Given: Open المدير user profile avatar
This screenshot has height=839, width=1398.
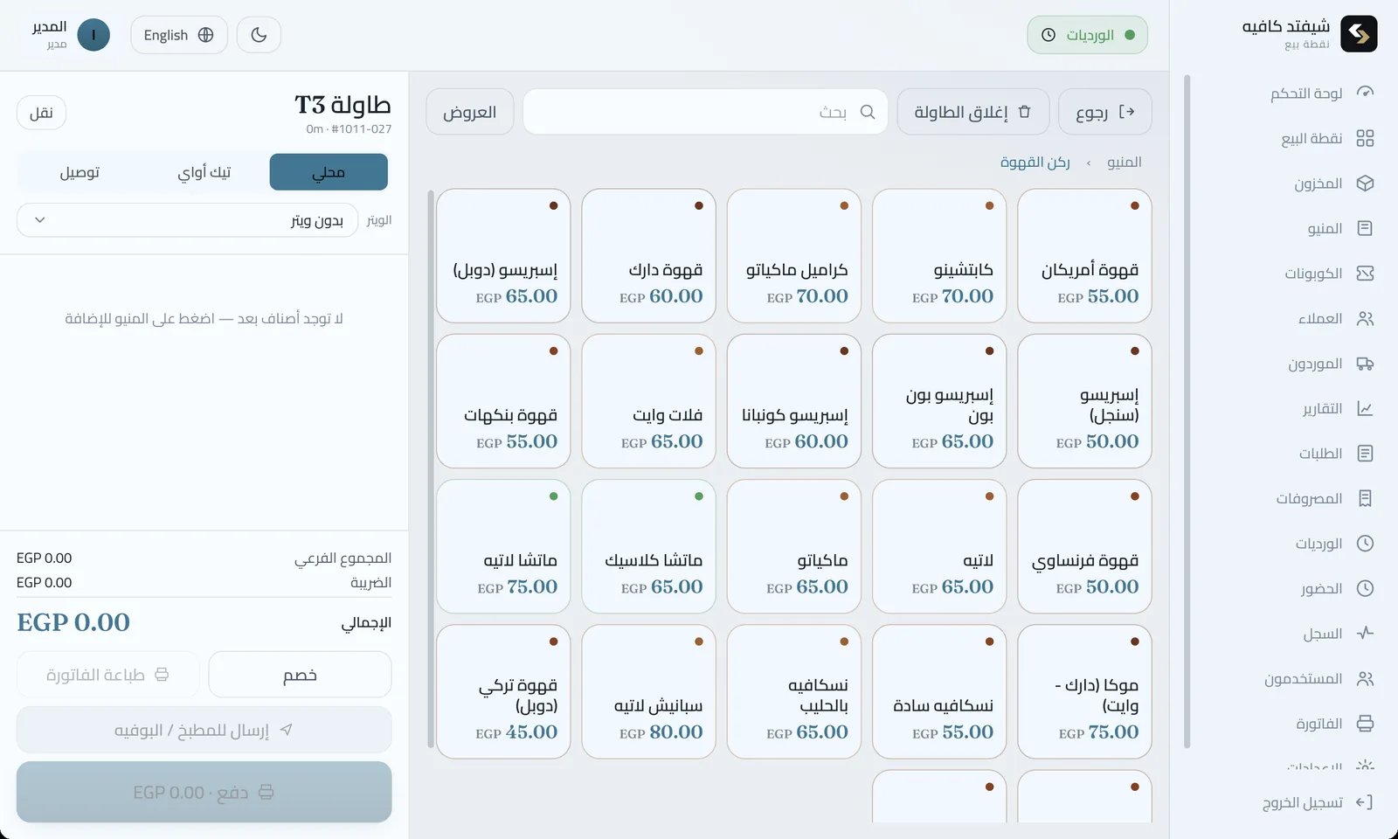Looking at the screenshot, I should point(93,35).
